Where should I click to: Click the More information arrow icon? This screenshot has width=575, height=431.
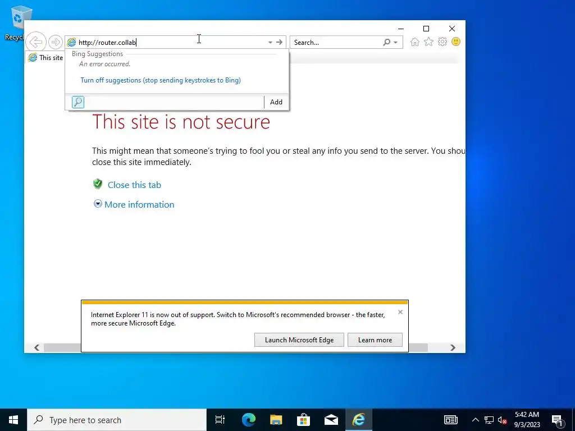coord(98,204)
